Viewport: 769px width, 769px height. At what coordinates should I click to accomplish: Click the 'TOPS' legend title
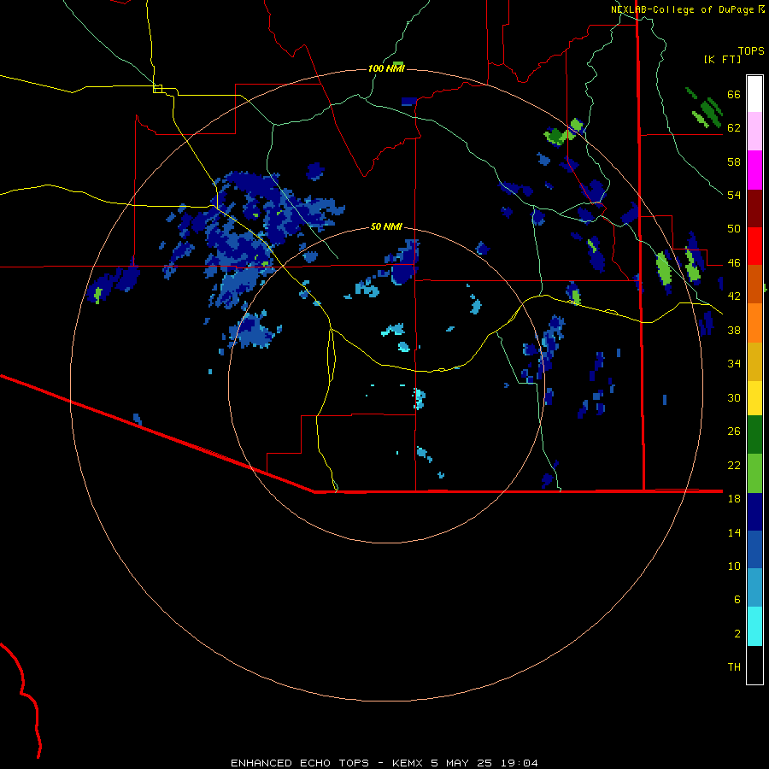pos(751,51)
